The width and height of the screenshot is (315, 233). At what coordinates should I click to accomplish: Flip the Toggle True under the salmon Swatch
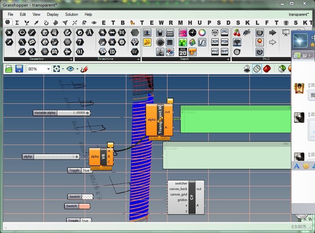79,220
